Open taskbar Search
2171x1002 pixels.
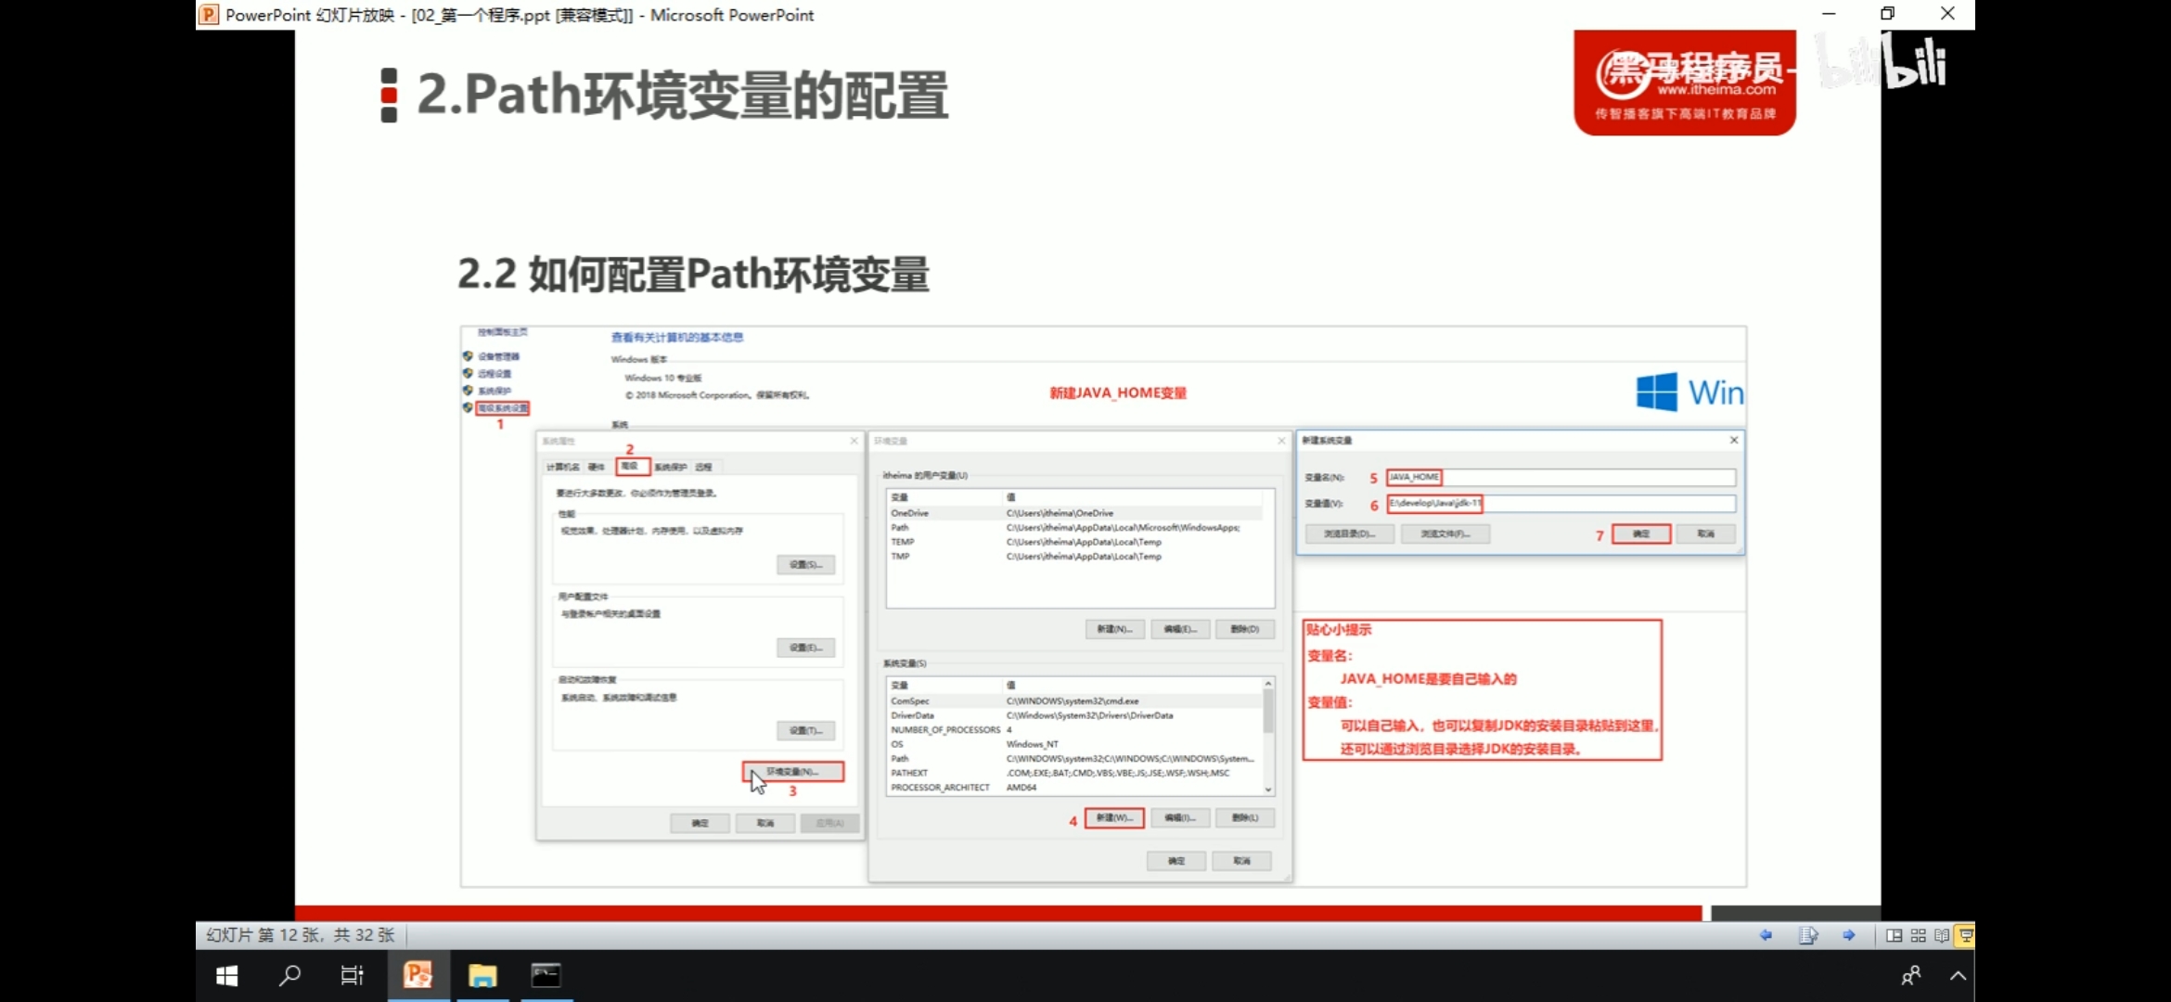[289, 975]
